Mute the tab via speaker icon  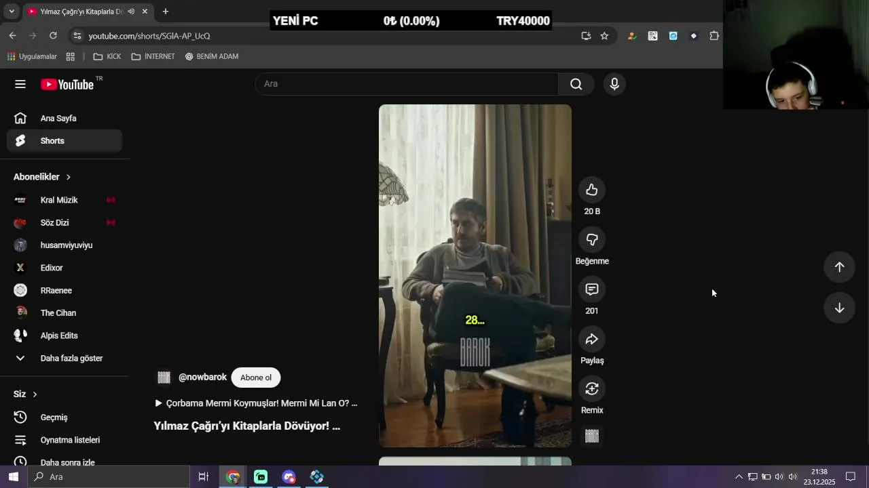pyautogui.click(x=131, y=12)
